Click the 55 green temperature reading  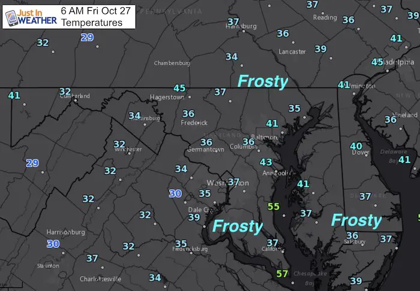point(274,207)
